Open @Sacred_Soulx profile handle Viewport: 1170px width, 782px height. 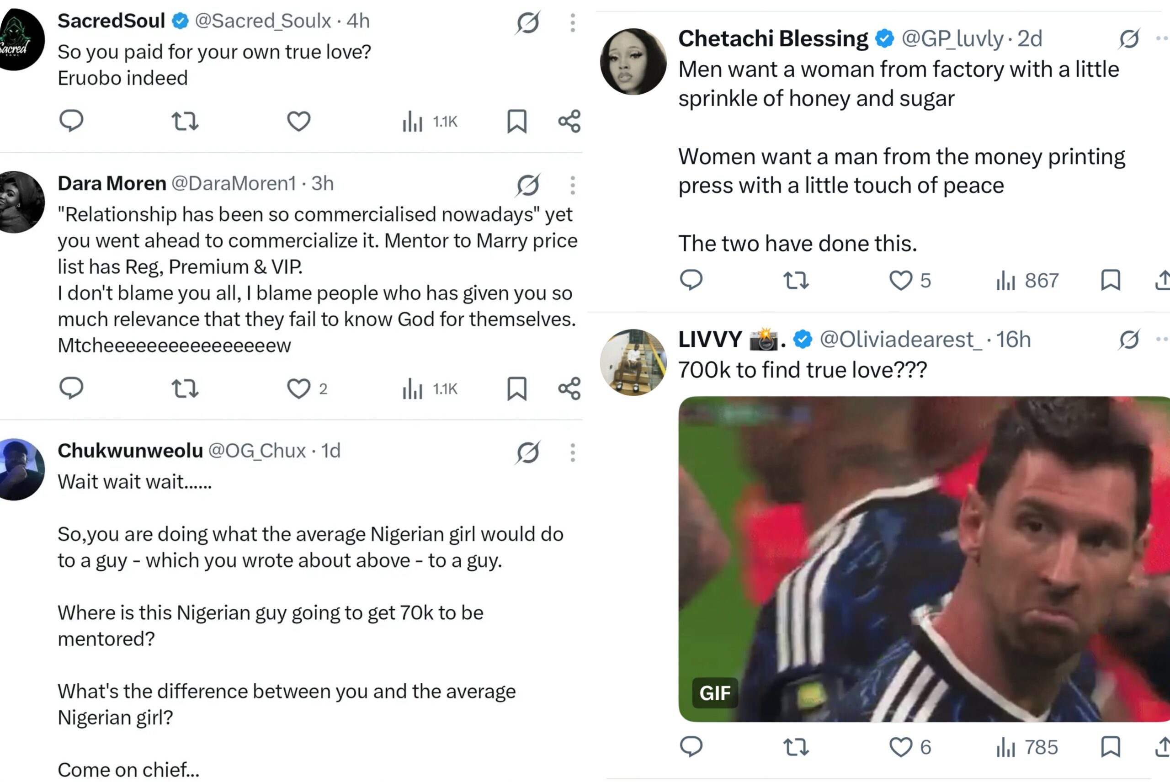pyautogui.click(x=263, y=21)
